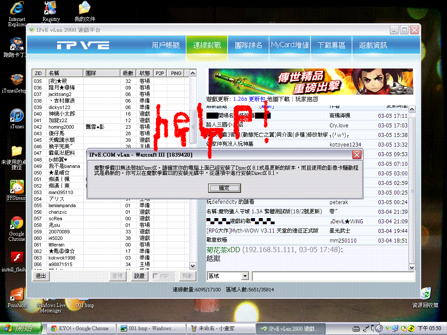Open the Google Chrome desktop icon
The height and width of the screenshot is (335, 447).
[17, 224]
